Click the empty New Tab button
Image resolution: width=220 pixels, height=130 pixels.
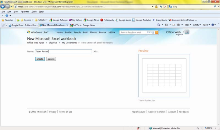point(102,25)
